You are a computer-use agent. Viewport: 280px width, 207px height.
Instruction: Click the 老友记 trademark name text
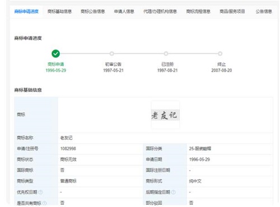tap(66, 138)
